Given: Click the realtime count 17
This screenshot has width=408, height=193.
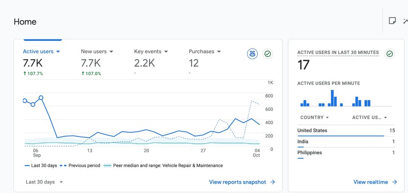Looking at the screenshot, I should [303, 65].
